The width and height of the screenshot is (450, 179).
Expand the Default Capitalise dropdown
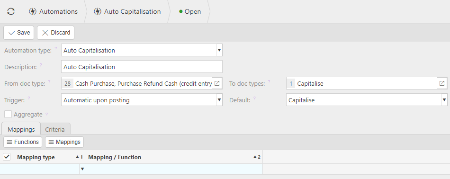pyautogui.click(x=444, y=100)
